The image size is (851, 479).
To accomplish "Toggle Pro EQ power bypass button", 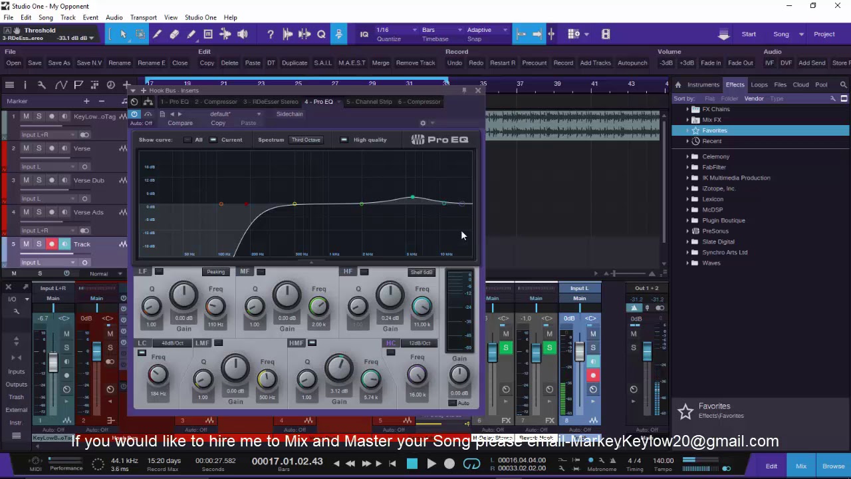I will tap(134, 114).
